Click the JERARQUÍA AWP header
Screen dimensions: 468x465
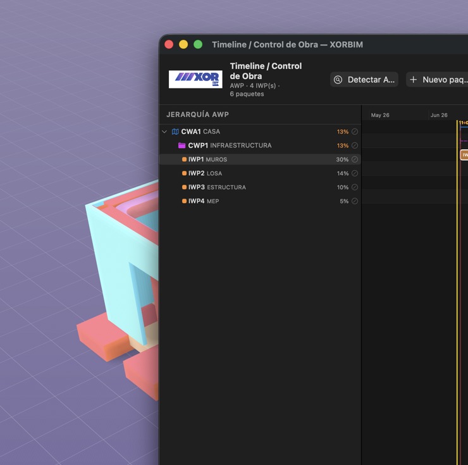197,115
